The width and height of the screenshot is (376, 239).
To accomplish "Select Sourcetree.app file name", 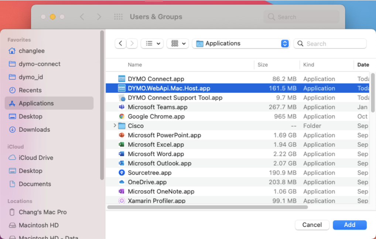I will coord(150,173).
